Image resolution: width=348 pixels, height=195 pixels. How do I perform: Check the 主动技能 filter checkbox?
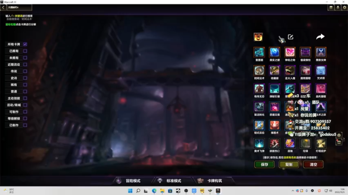pyautogui.click(x=25, y=98)
